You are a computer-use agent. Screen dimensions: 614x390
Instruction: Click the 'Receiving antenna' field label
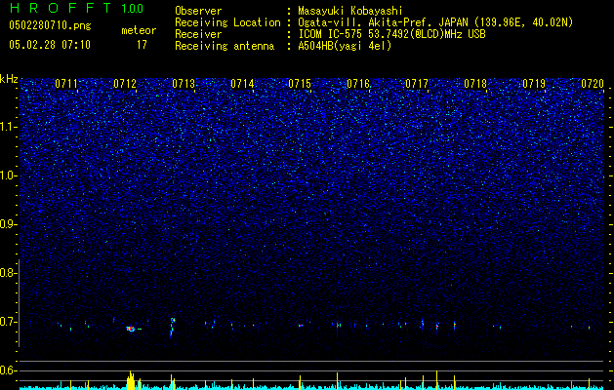(225, 46)
